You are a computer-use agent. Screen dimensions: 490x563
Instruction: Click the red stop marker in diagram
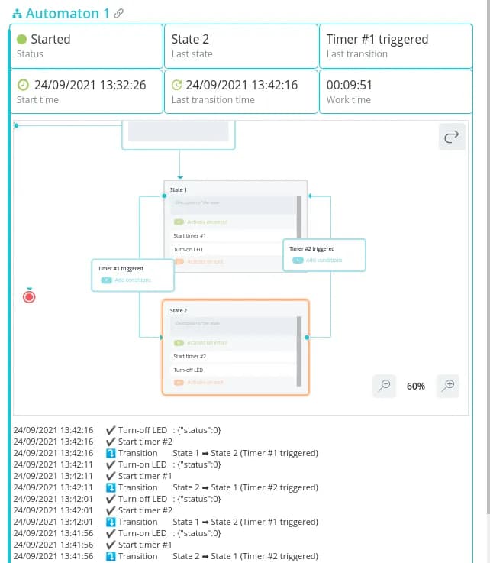(29, 296)
